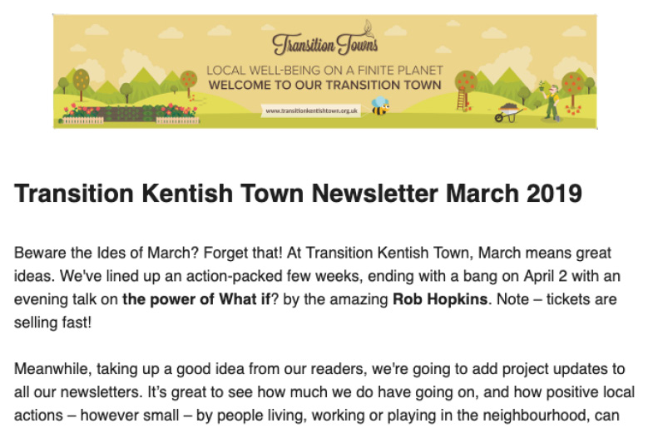Open the www.transitionkentishtown.org.uk link label
The height and width of the screenshot is (443, 653).
[x=311, y=111]
